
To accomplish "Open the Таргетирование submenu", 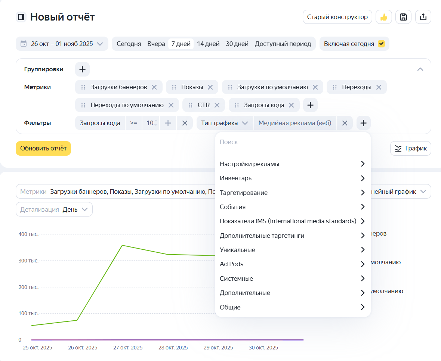I will [x=293, y=193].
